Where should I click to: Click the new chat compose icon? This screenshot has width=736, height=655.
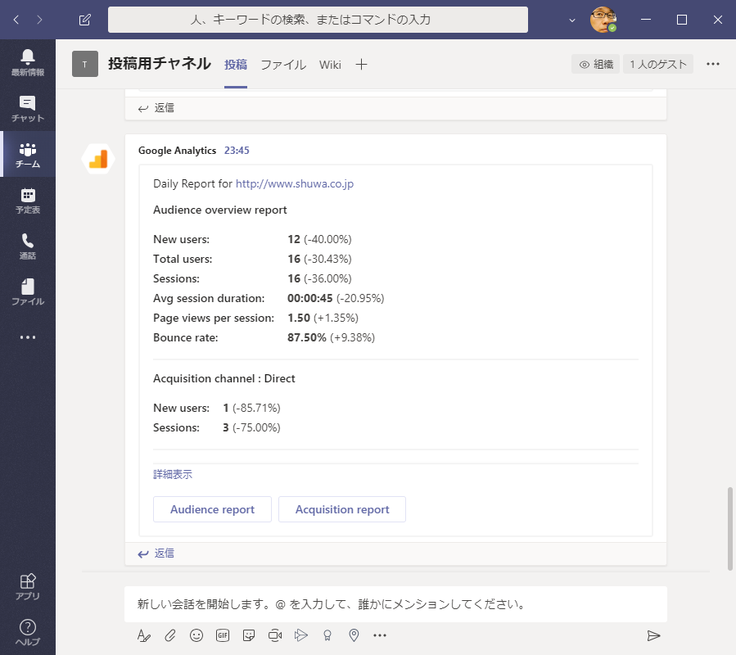coord(85,20)
